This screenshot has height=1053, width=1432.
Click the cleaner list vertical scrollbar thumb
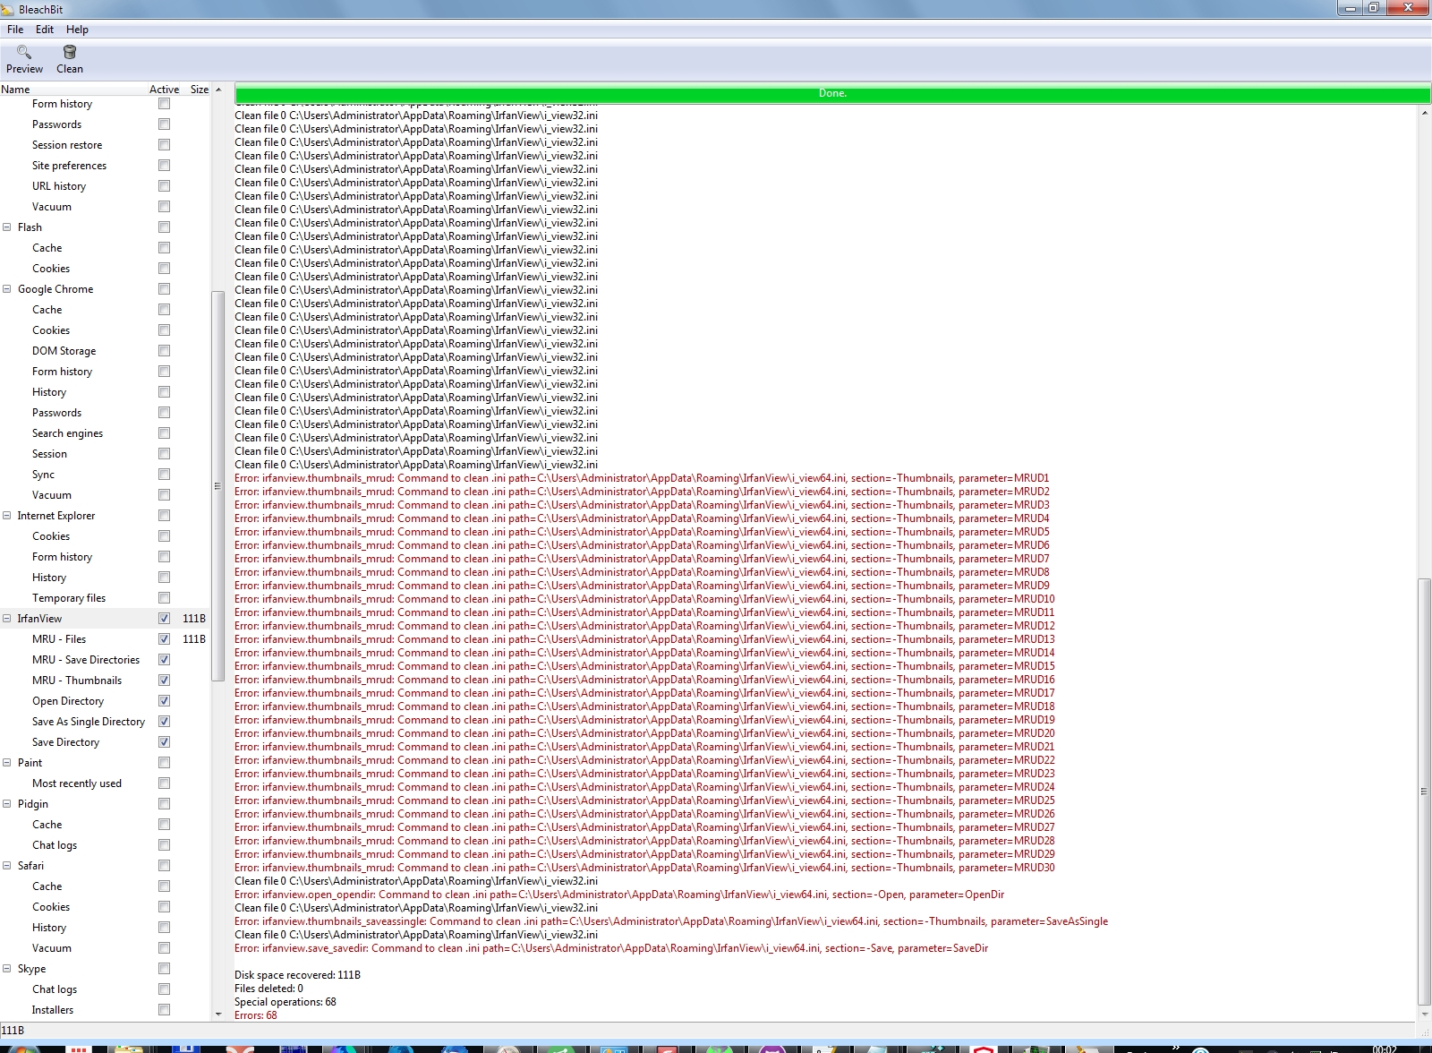217,486
